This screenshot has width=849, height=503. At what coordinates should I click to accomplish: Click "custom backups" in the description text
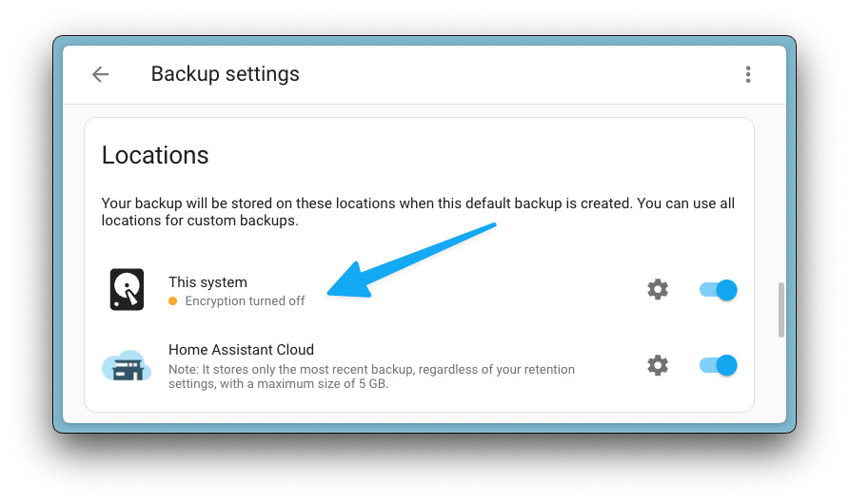tap(252, 222)
